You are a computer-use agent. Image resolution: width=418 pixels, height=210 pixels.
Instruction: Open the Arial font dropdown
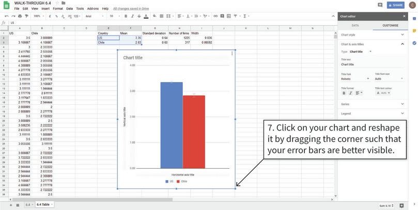pyautogui.click(x=95, y=16)
